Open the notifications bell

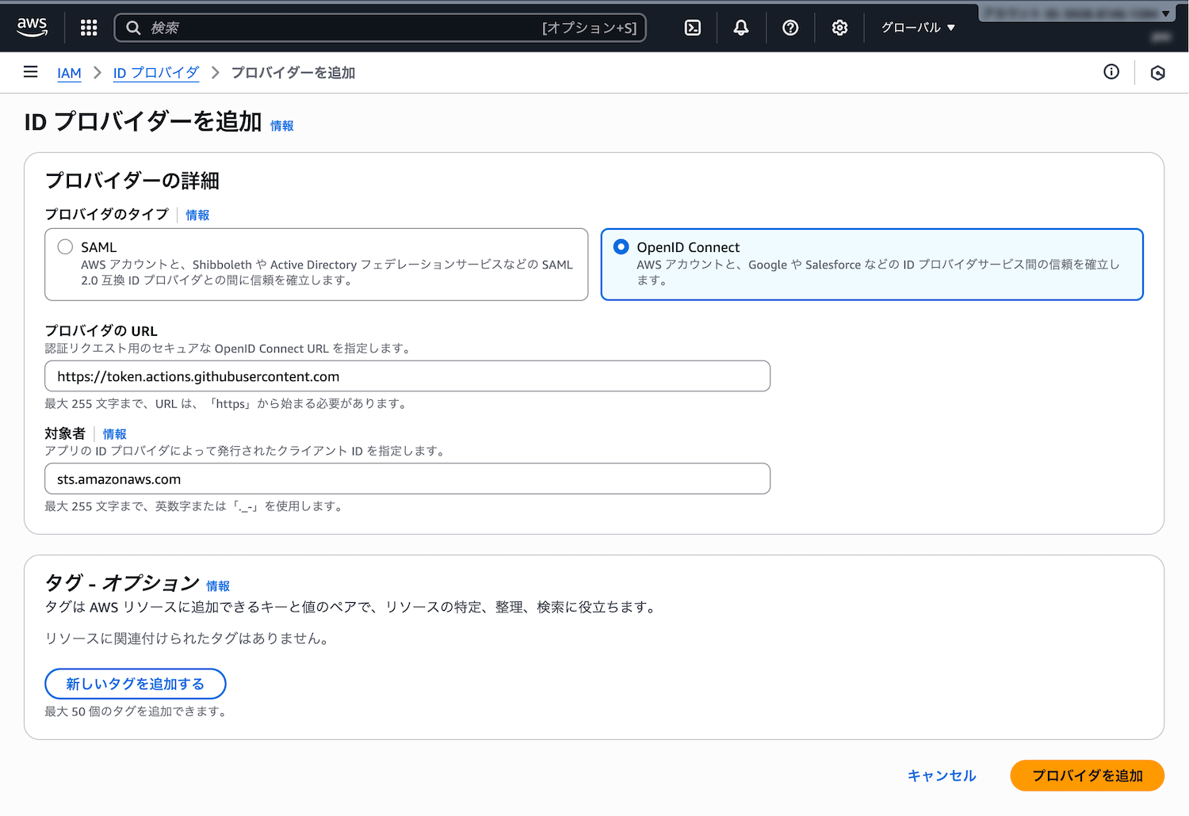point(740,28)
